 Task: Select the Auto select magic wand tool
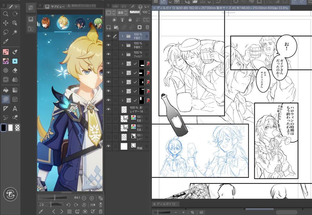pyautogui.click(x=15, y=32)
